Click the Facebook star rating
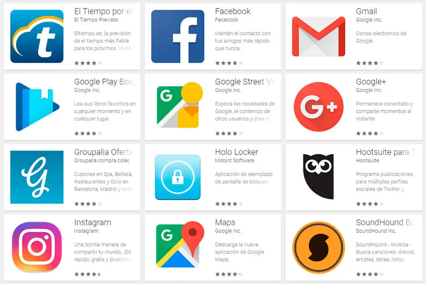Image resolution: width=426 pixels, height=284 pixels. pyautogui.click(x=229, y=63)
